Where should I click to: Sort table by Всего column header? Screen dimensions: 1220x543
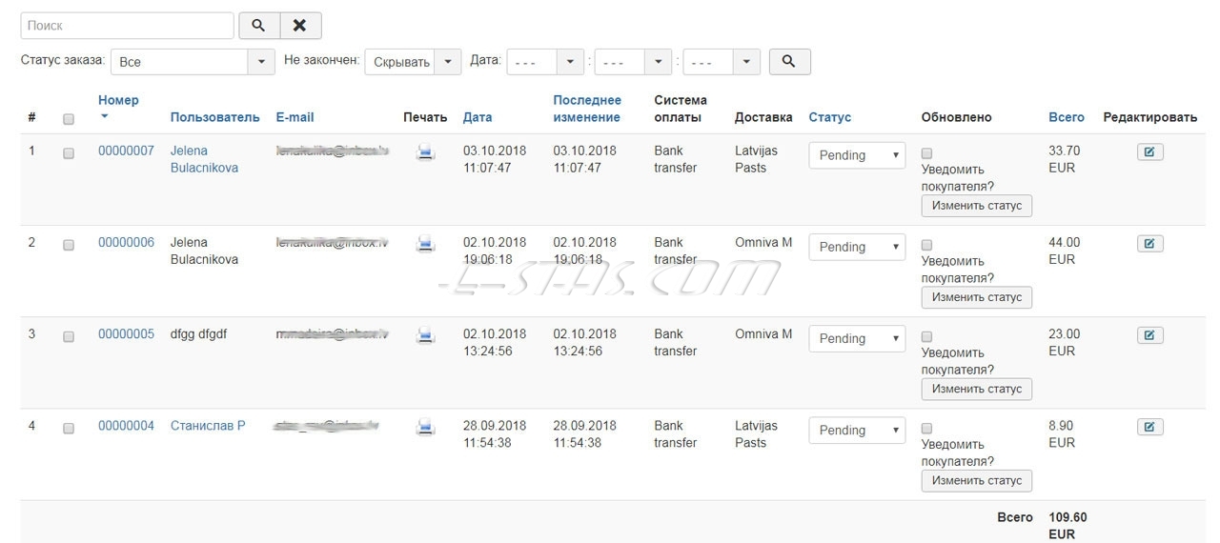pyautogui.click(x=1067, y=117)
